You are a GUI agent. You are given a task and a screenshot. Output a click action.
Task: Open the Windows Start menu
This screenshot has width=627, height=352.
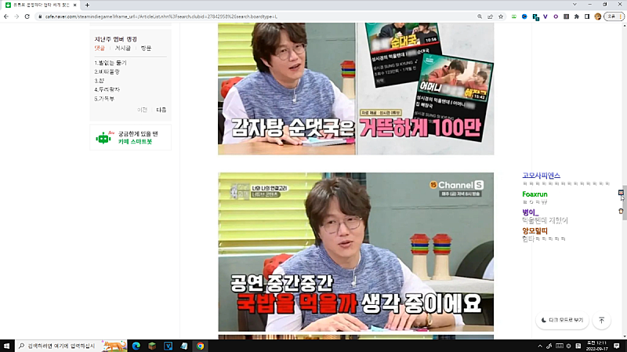click(x=7, y=346)
